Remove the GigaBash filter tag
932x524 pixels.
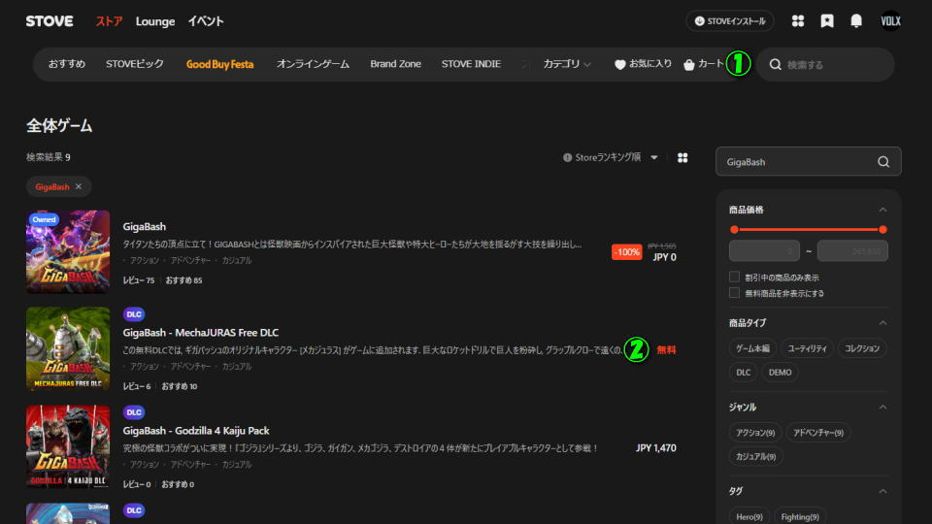79,186
